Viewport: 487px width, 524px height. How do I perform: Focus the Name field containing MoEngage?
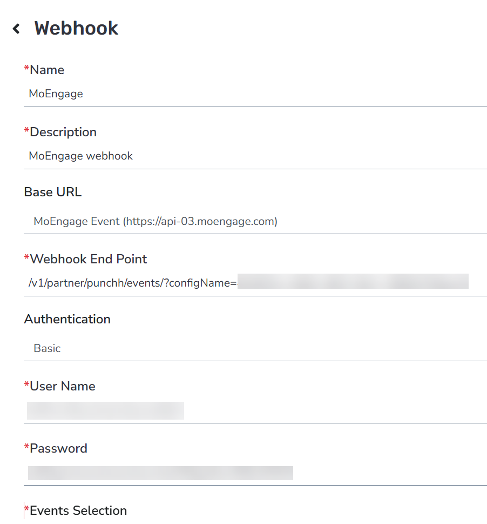pos(255,94)
